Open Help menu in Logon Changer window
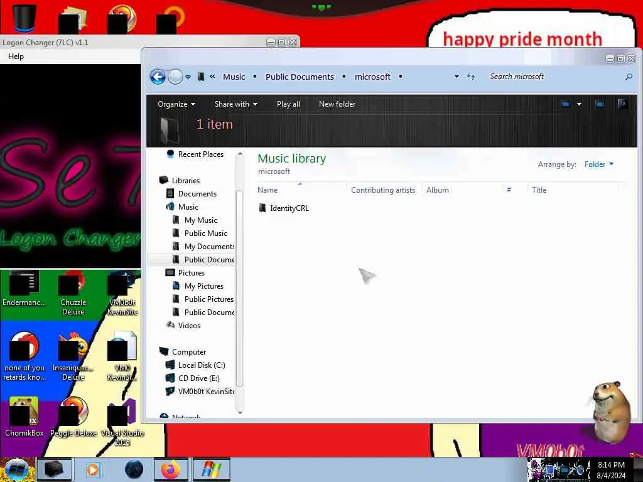The width and height of the screenshot is (643, 482). [16, 56]
